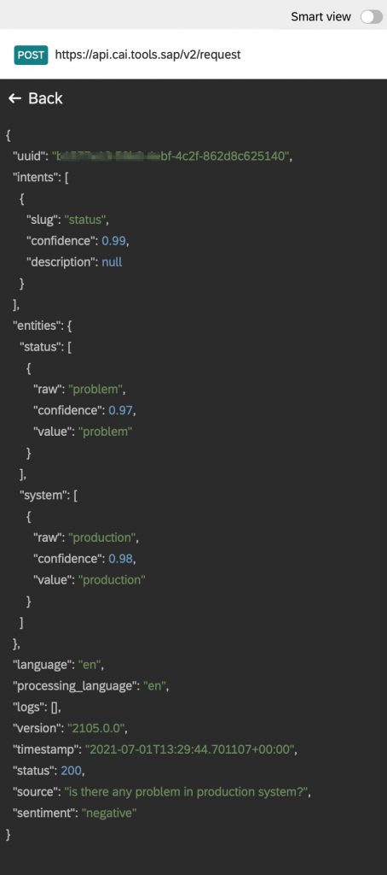Click the description null value

(112, 262)
